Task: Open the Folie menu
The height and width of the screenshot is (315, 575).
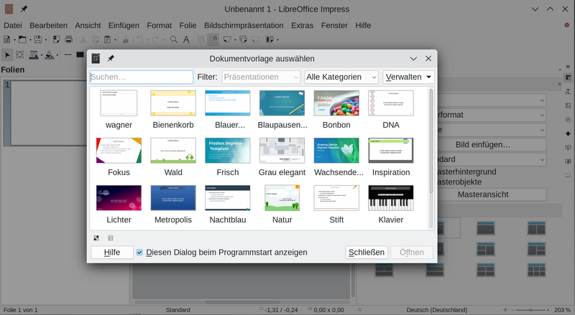Action: click(188, 25)
